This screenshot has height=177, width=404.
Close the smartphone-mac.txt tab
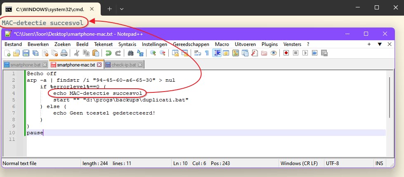(x=99, y=65)
